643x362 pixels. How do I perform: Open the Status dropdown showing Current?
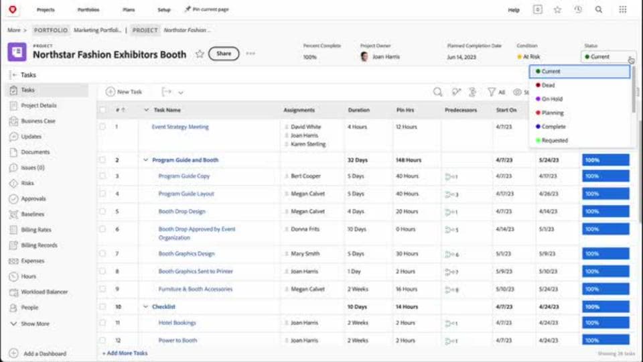(608, 56)
